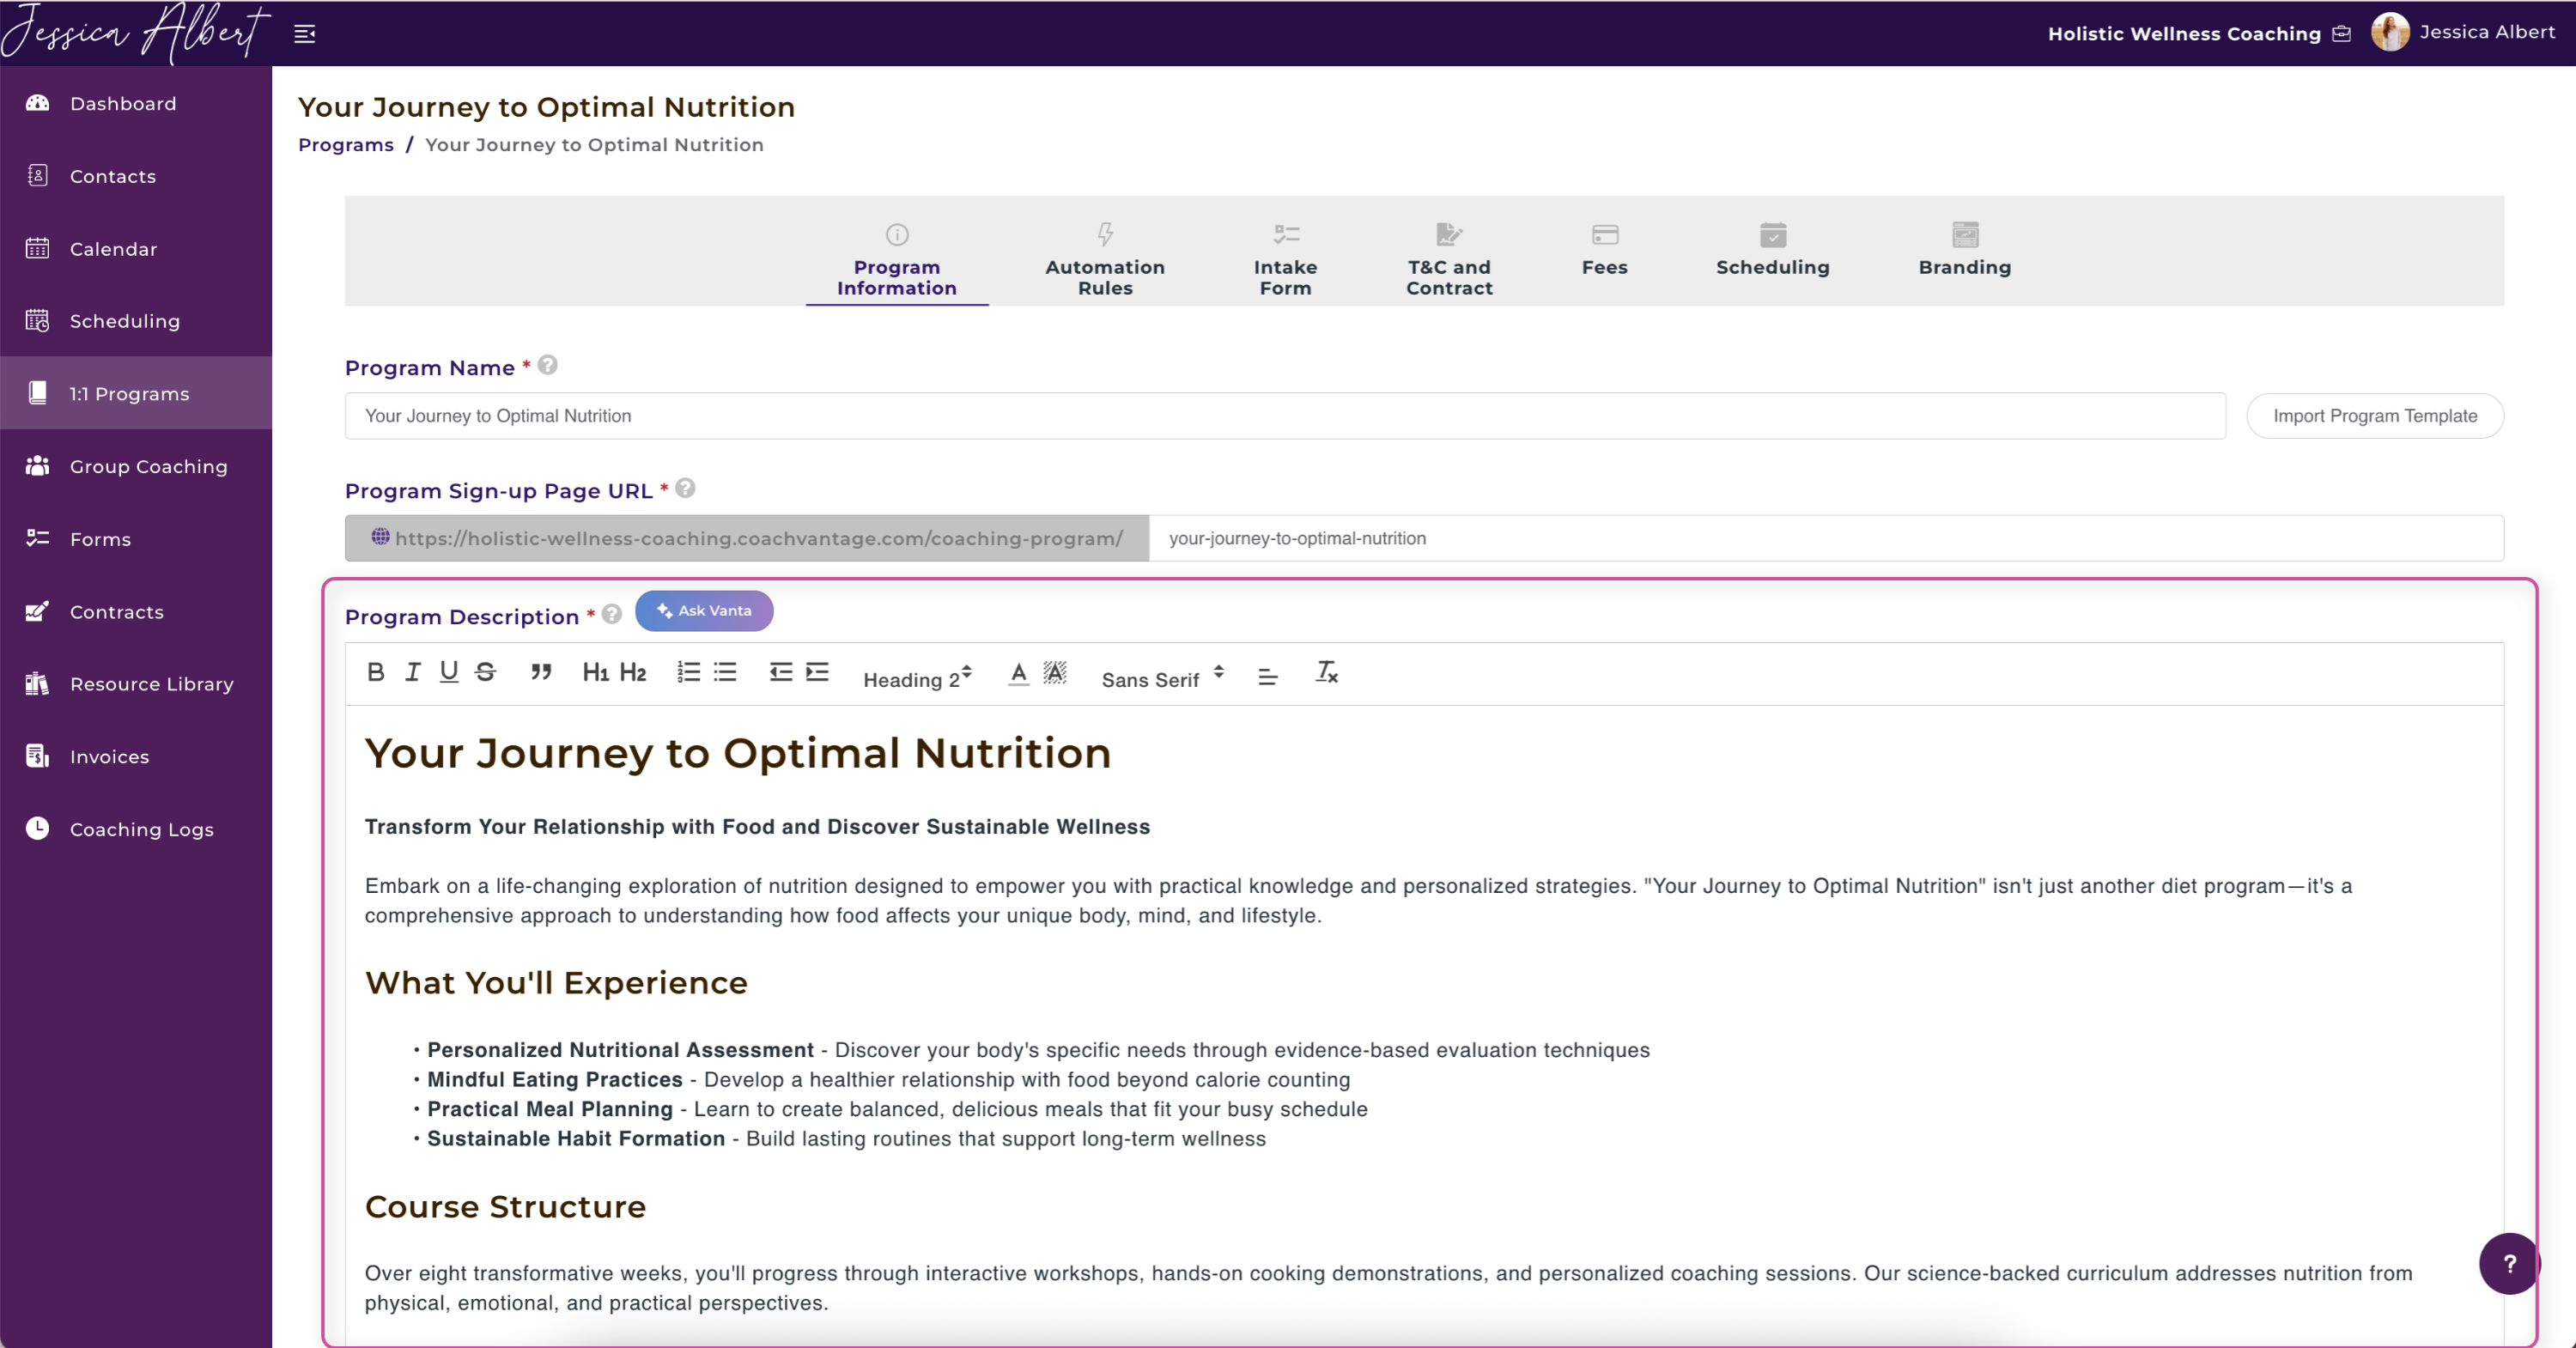The image size is (2576, 1348).
Task: Click the briefcase icon beside the business name
Action: point(2341,34)
